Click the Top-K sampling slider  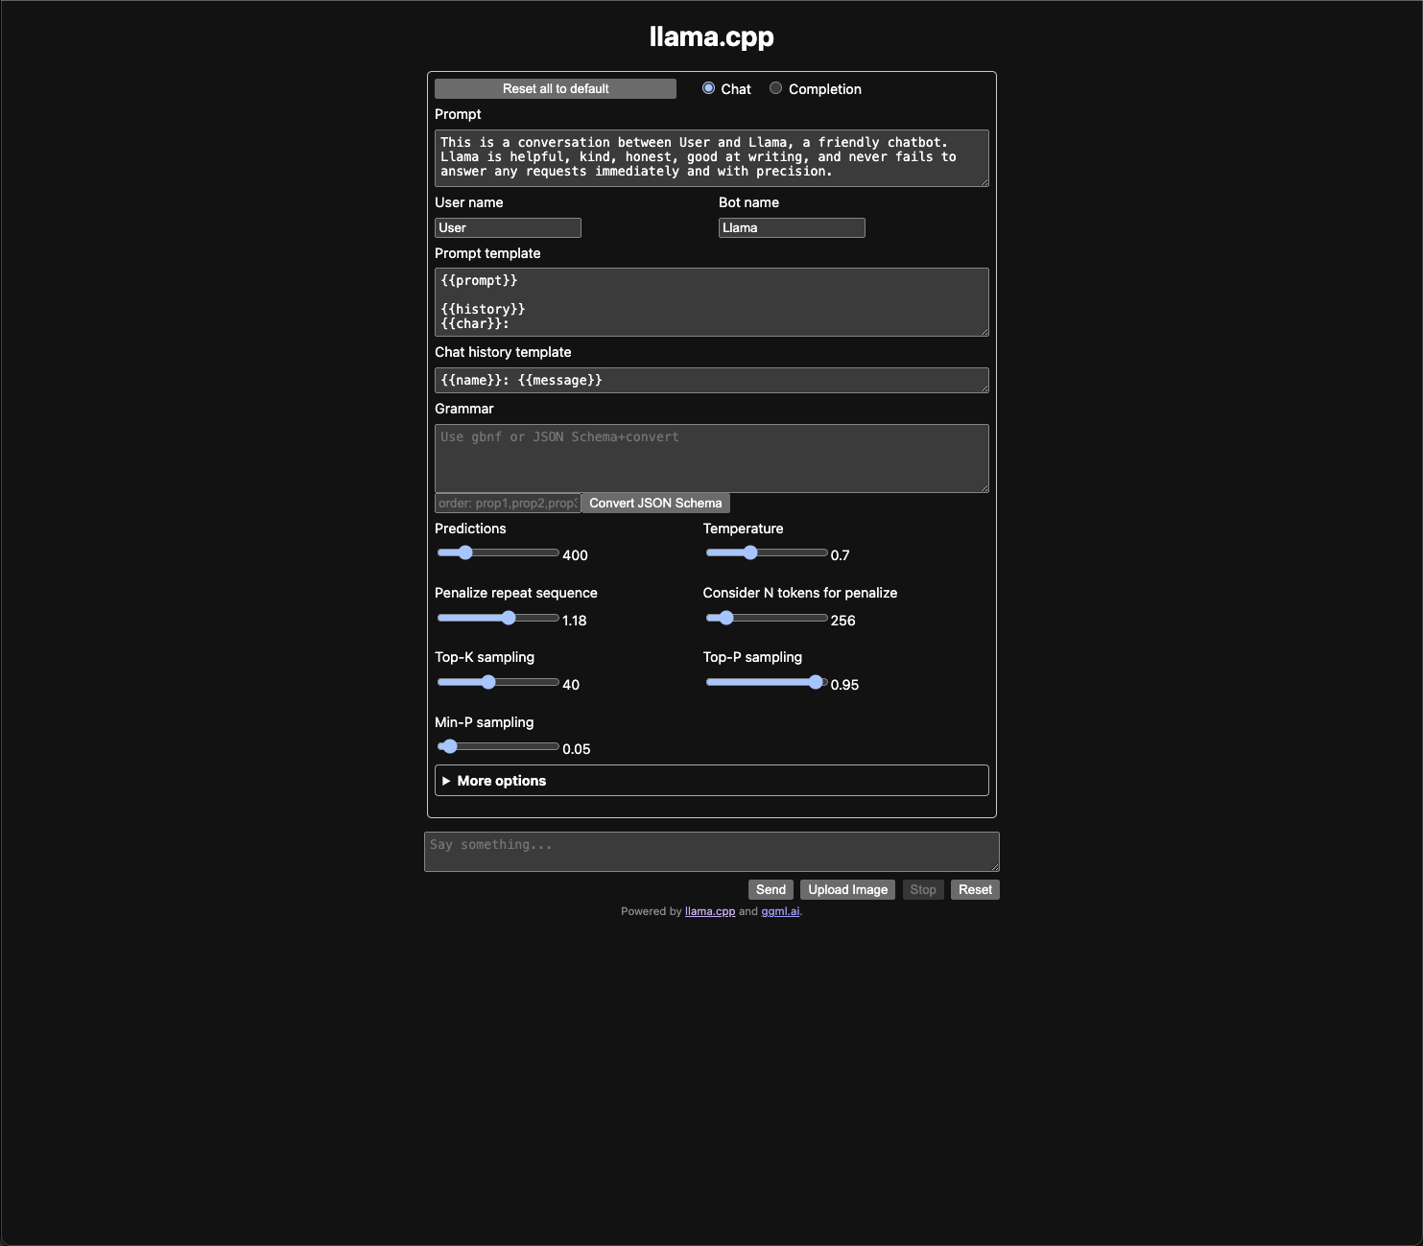coord(498,683)
